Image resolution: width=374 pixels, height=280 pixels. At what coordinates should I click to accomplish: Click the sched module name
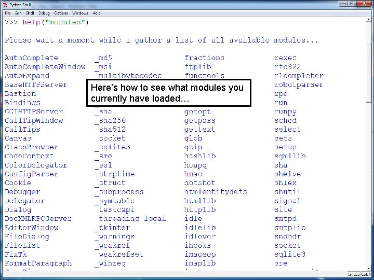pyautogui.click(x=285, y=120)
